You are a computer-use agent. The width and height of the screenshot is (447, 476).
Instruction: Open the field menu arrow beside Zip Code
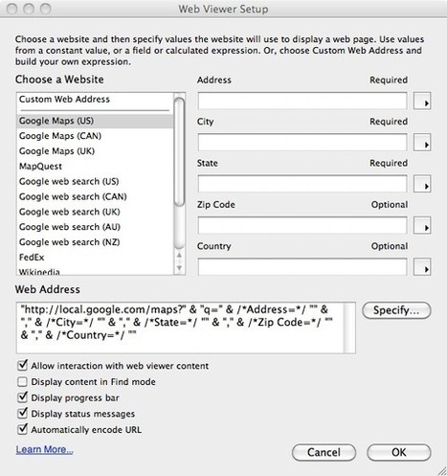pyautogui.click(x=422, y=225)
